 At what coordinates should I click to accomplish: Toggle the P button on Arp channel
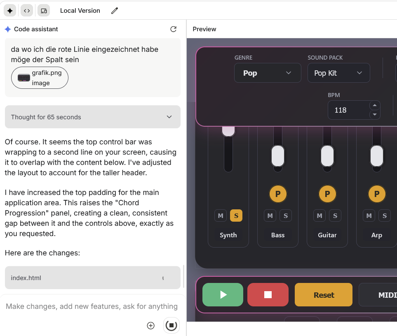377,194
